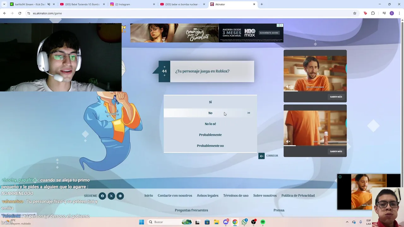Answer No to the Roblox question
This screenshot has width=404, height=227.
[210, 113]
